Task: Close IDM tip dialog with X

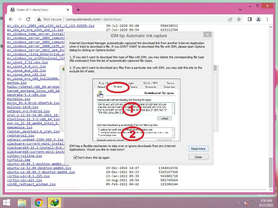Action: coord(208,34)
